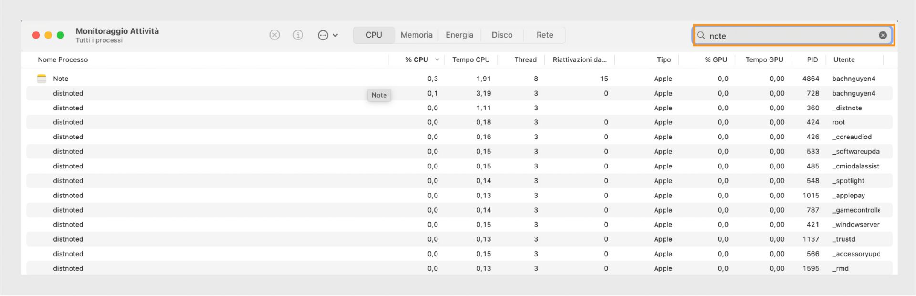
Task: Select the user _rmd cell
Action: tap(840, 268)
